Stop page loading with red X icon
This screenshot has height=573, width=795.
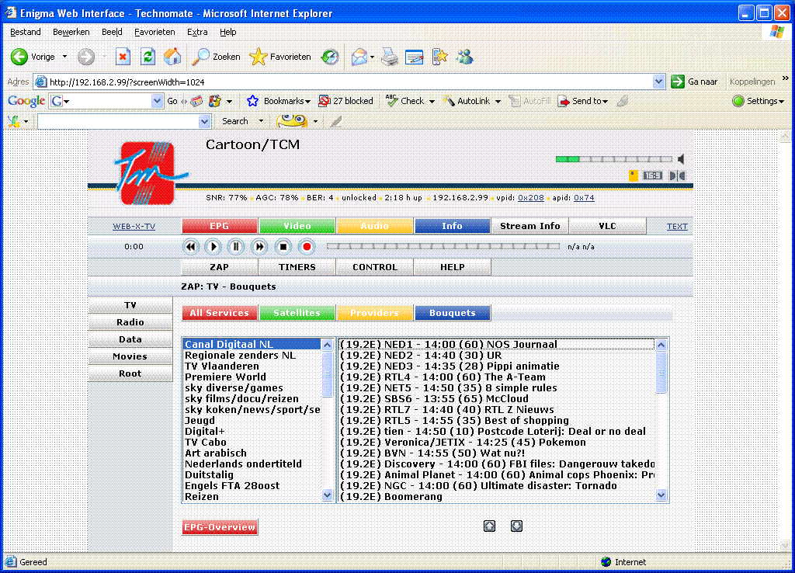point(123,57)
